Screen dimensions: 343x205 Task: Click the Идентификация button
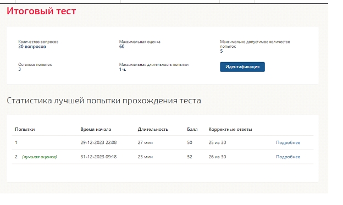pyautogui.click(x=242, y=67)
